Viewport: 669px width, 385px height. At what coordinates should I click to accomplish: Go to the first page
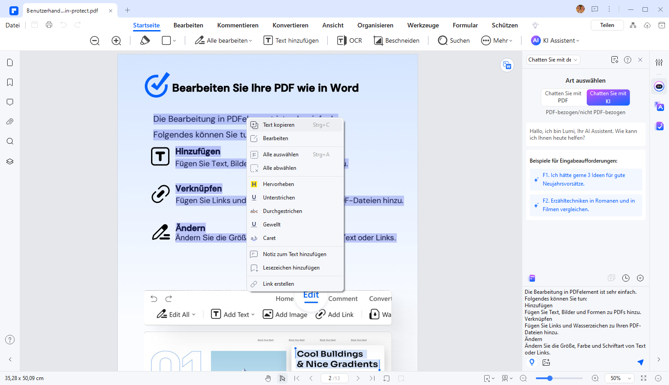[297, 378]
